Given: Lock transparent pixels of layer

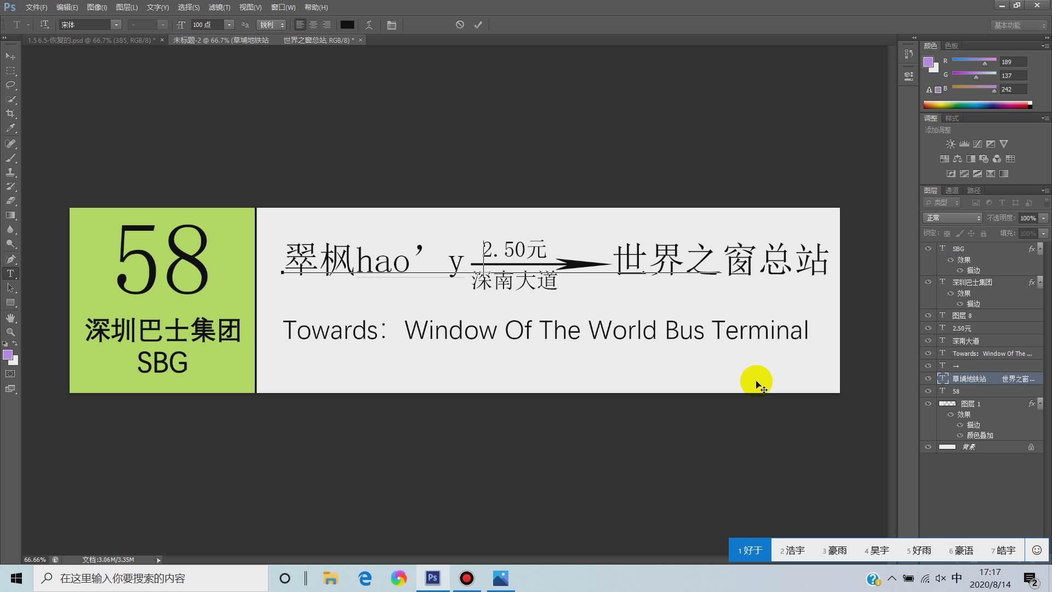Looking at the screenshot, I should 947,234.
